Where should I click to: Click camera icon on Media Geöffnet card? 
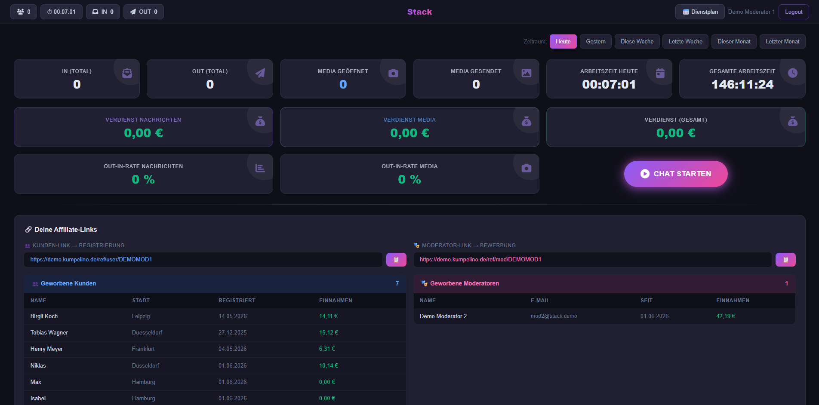pyautogui.click(x=393, y=73)
